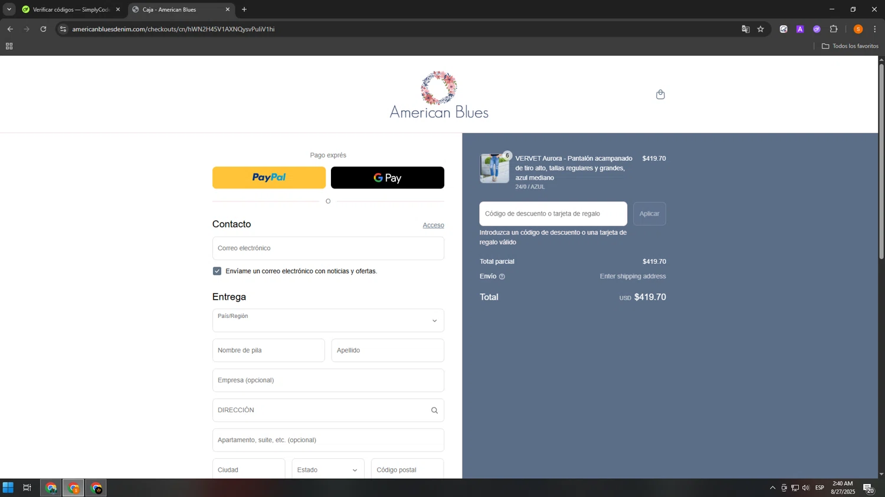This screenshot has width=885, height=497.
Task: Click the site info icon in address bar
Action: point(63,29)
